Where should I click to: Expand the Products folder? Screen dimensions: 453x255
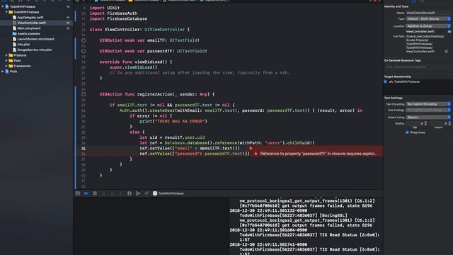click(6, 55)
